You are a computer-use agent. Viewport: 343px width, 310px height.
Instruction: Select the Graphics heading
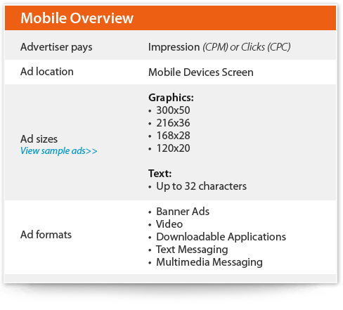[171, 98]
